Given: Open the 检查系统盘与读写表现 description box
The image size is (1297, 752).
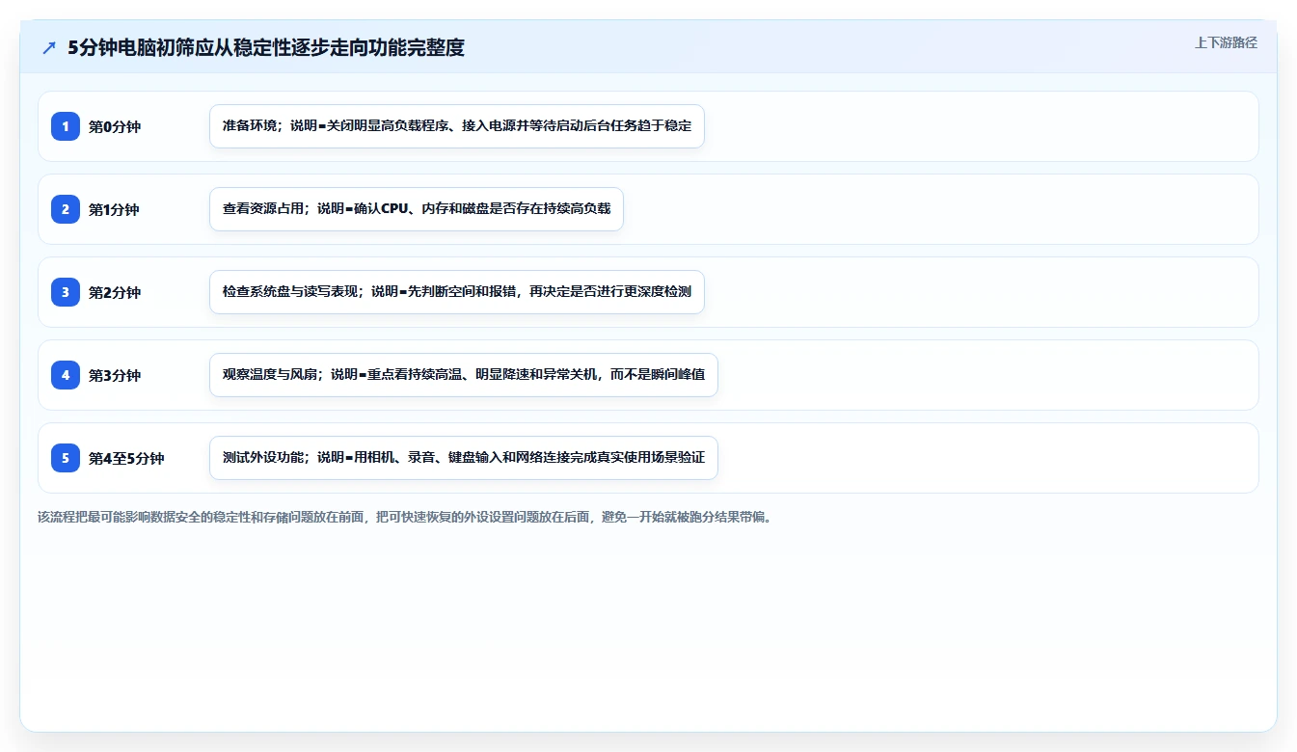Looking at the screenshot, I should pos(457,292).
